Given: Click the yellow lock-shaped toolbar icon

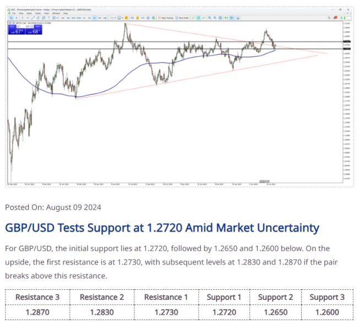Looking at the screenshot, I should click(138, 18).
